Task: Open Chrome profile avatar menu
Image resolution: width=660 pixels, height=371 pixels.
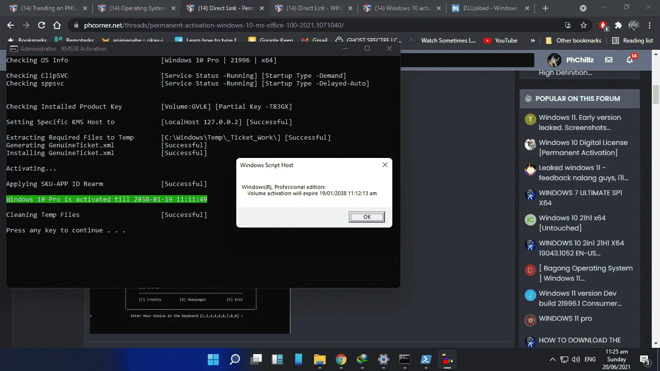Action: 633,25
